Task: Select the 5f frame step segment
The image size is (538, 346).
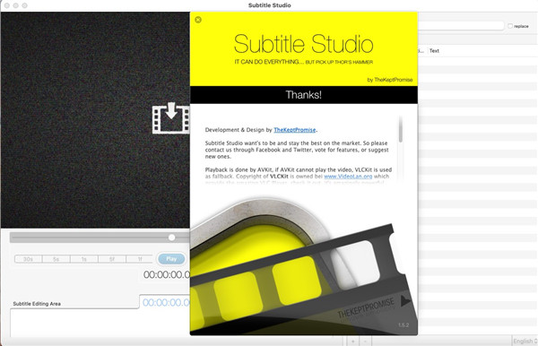Action: tap(112, 259)
